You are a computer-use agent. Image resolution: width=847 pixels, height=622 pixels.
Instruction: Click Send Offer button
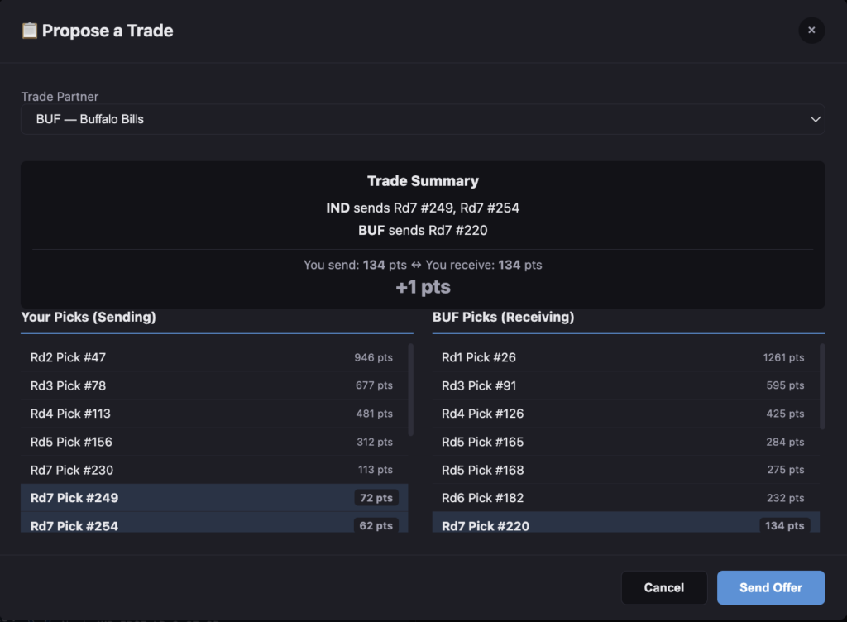(x=770, y=587)
